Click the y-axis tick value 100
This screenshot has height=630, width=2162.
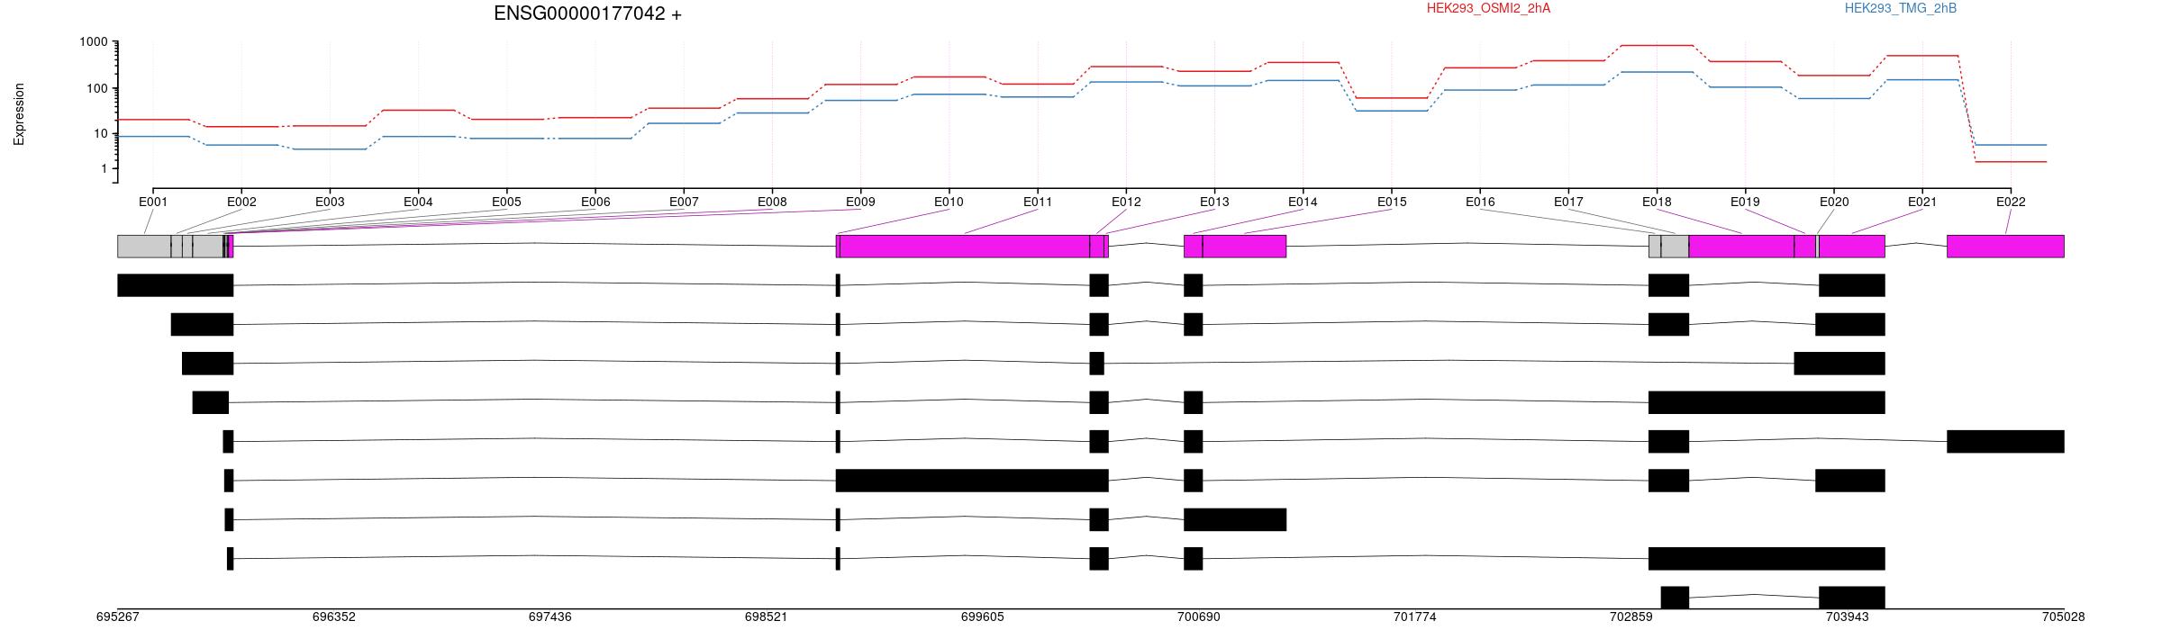[x=97, y=88]
